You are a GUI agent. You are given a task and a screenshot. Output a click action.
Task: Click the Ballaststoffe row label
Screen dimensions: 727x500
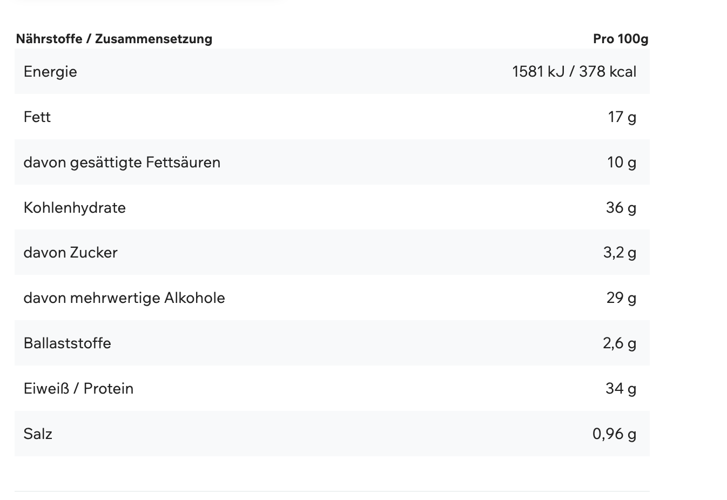pos(68,343)
